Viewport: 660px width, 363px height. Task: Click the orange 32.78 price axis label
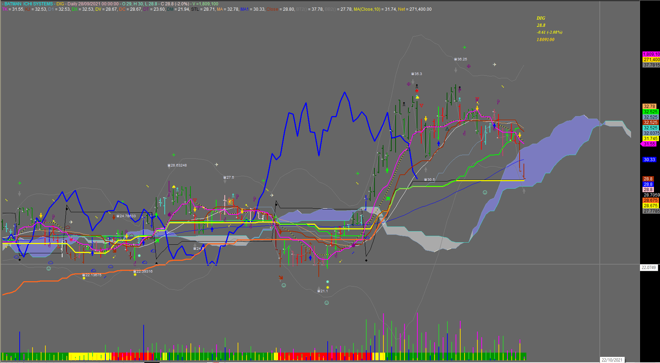(649, 106)
